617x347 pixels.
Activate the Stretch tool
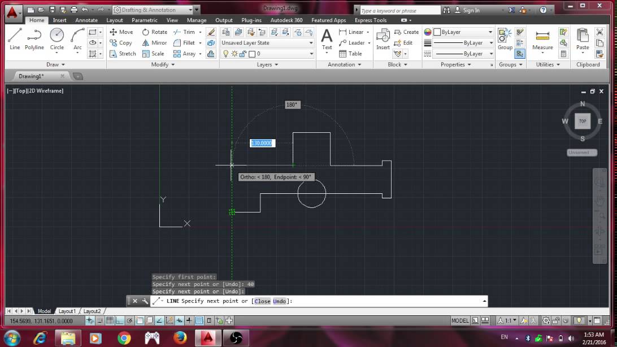coord(123,54)
